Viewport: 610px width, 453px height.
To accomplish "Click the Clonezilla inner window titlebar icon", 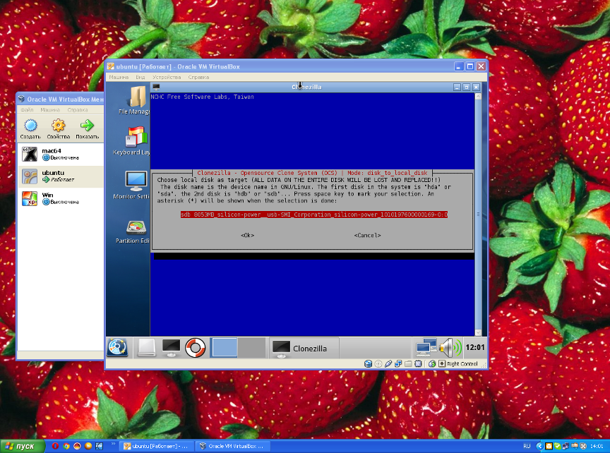I will [x=156, y=87].
